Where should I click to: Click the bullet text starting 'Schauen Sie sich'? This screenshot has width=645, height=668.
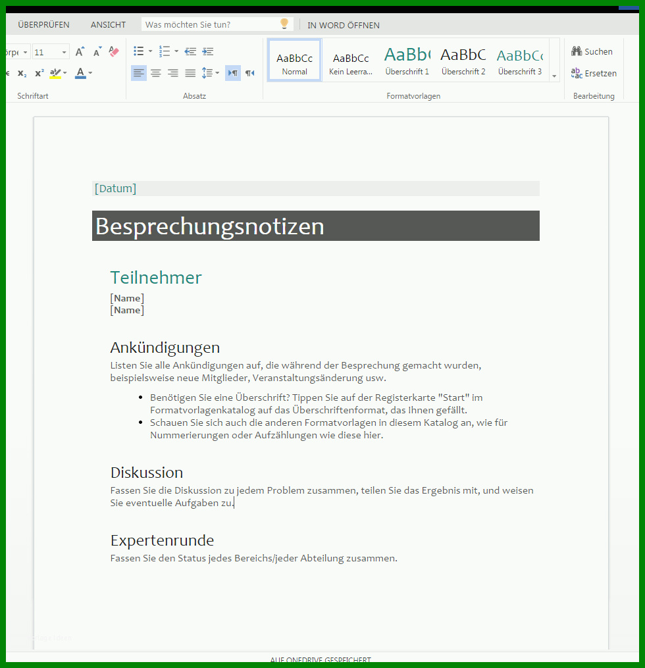pyautogui.click(x=328, y=428)
